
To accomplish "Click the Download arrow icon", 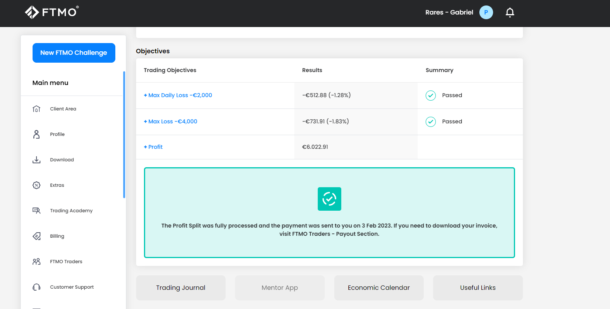I will point(36,160).
